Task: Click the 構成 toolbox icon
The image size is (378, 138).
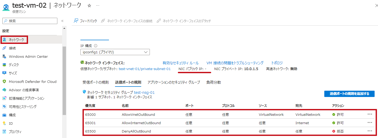Action: [4, 115]
